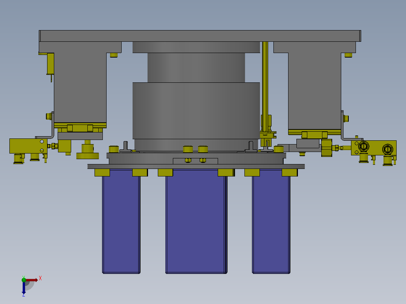This screenshot has height=304, width=406.
Task: Click the blue Z axis arrow of triad
Action: 24,288
